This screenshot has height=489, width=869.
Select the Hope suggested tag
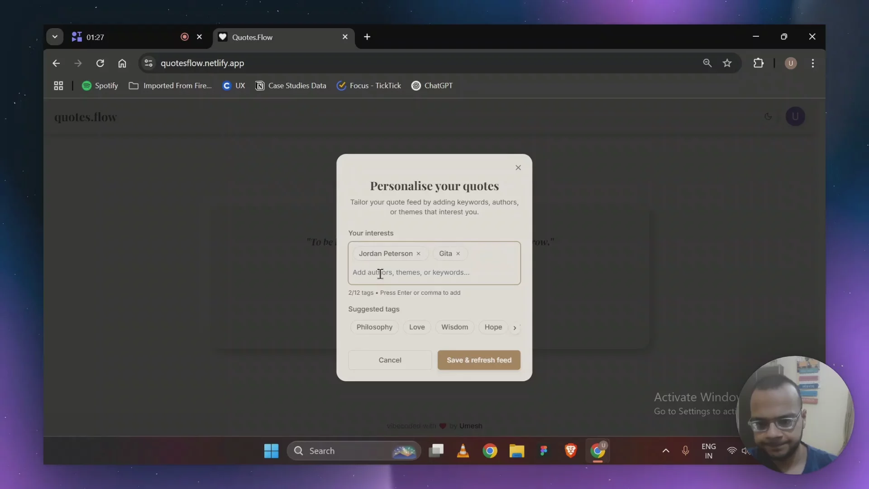[493, 327]
